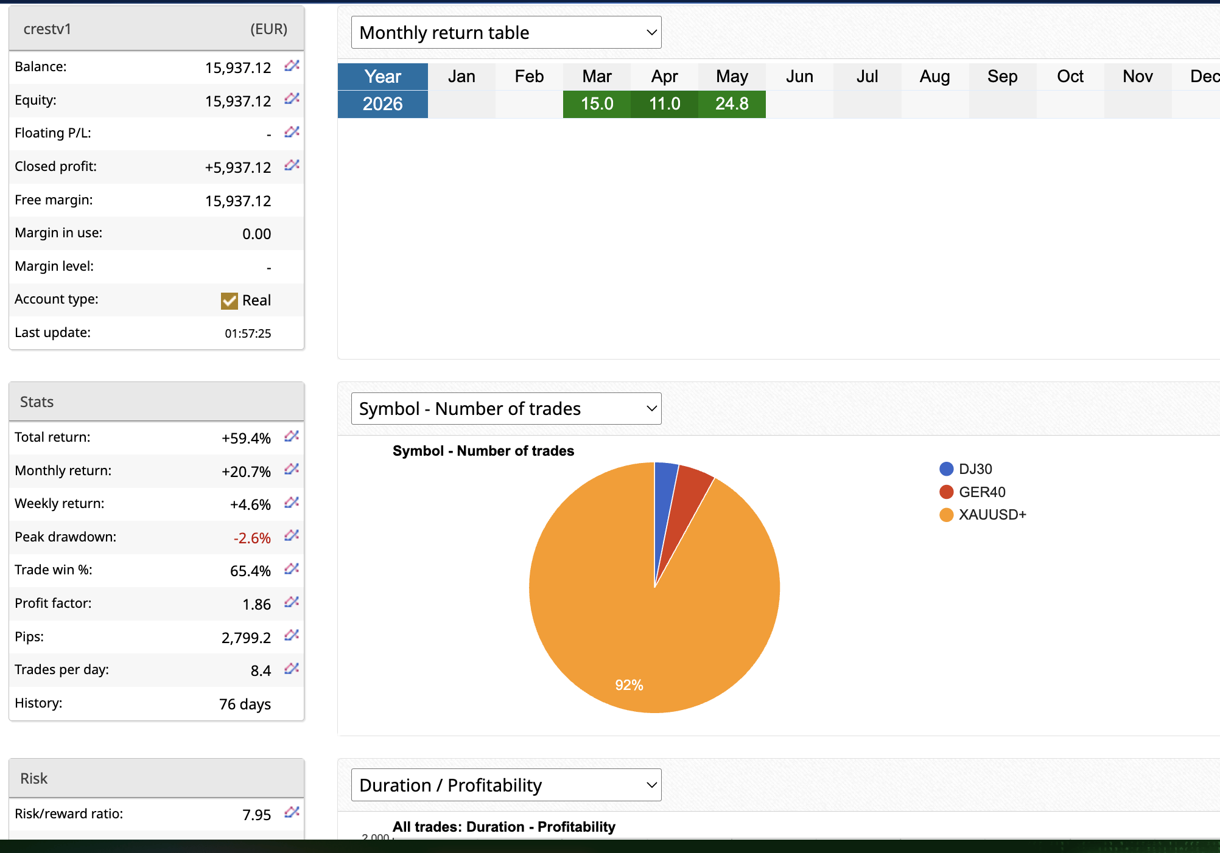Click the GER40 legend label
The height and width of the screenshot is (853, 1220).
(x=982, y=492)
